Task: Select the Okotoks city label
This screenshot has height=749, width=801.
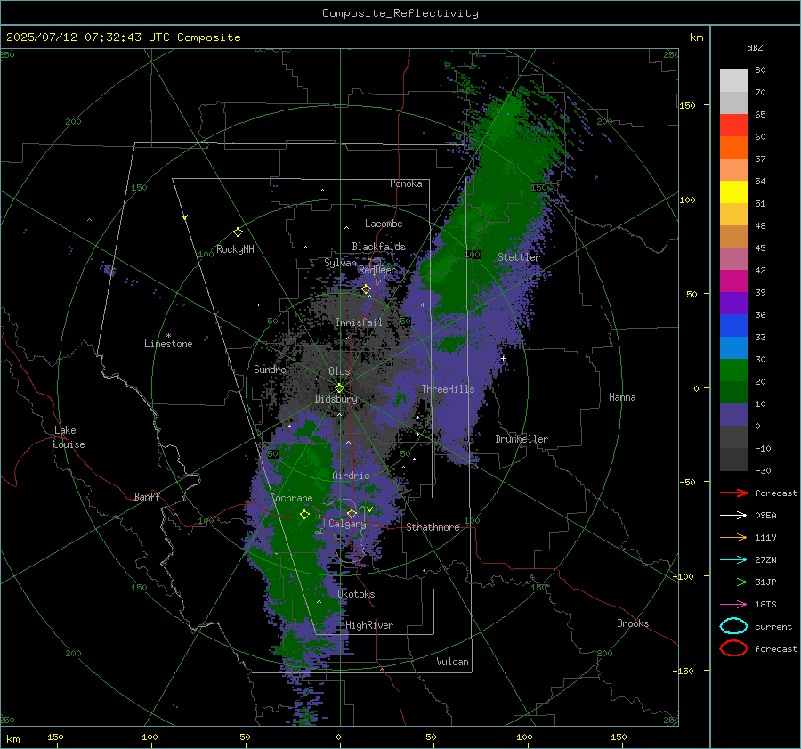Action: (356, 594)
